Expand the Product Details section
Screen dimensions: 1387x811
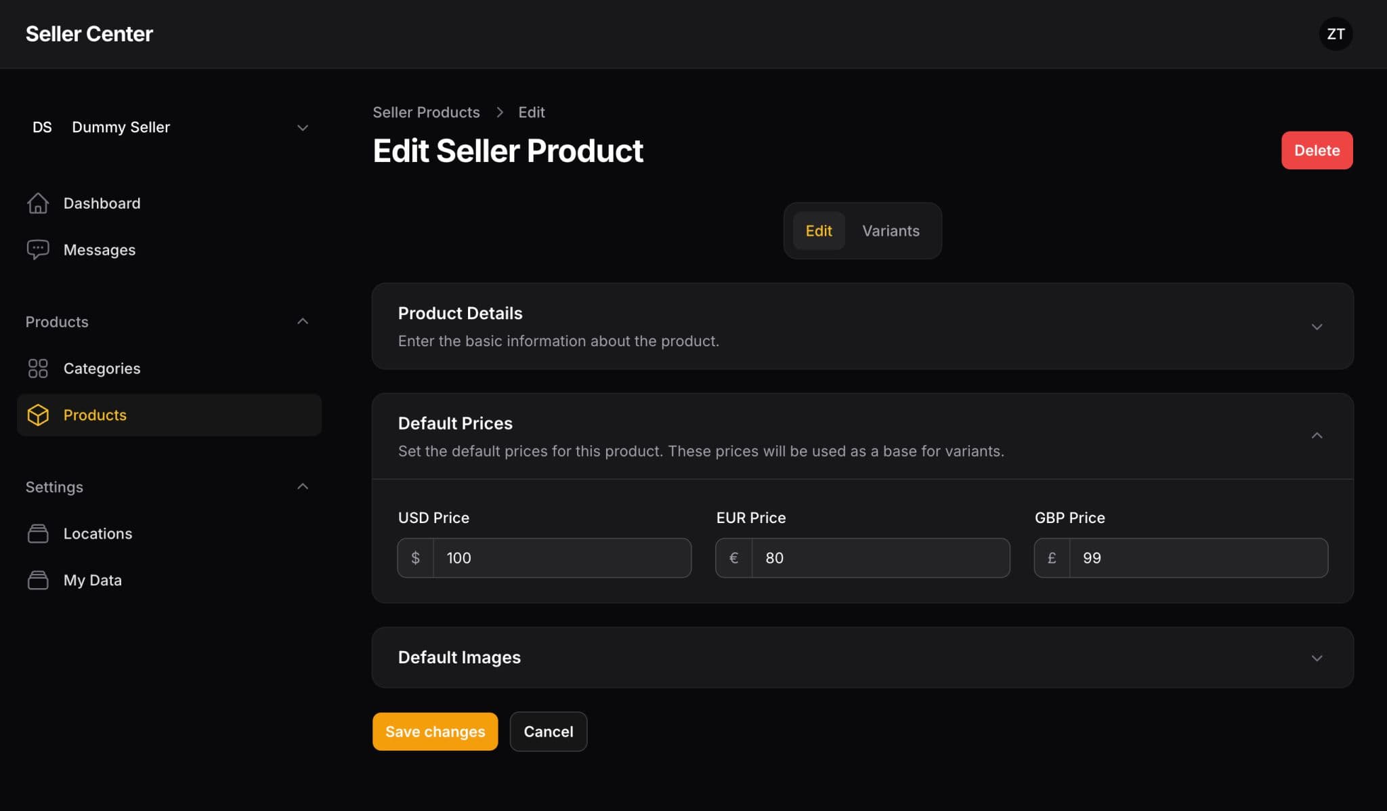[1317, 327]
